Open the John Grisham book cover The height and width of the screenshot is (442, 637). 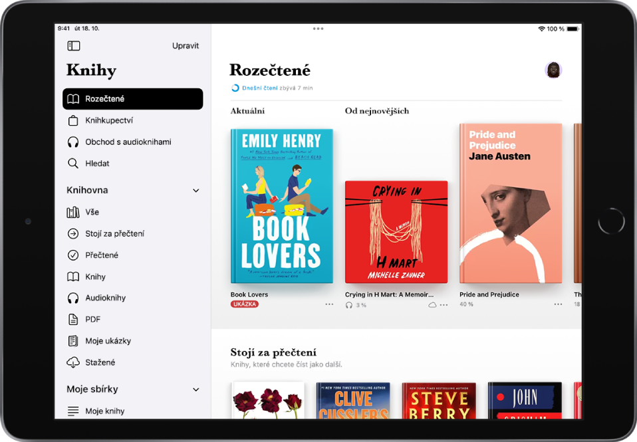(x=525, y=400)
